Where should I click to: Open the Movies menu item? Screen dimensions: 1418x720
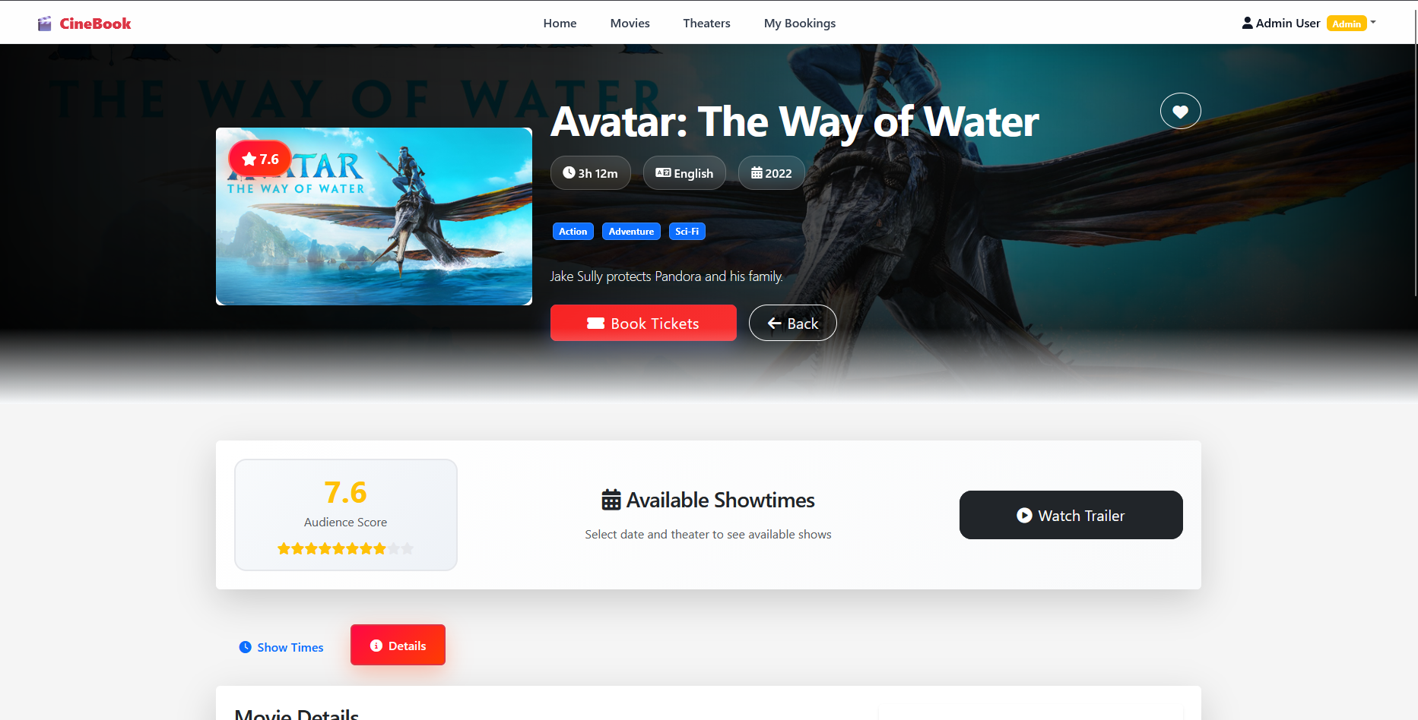[x=630, y=23]
